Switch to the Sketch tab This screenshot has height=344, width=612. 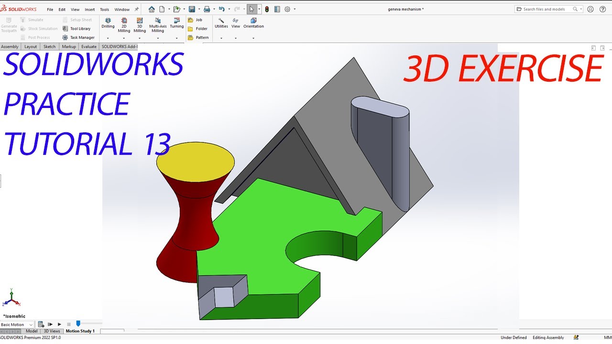50,46
